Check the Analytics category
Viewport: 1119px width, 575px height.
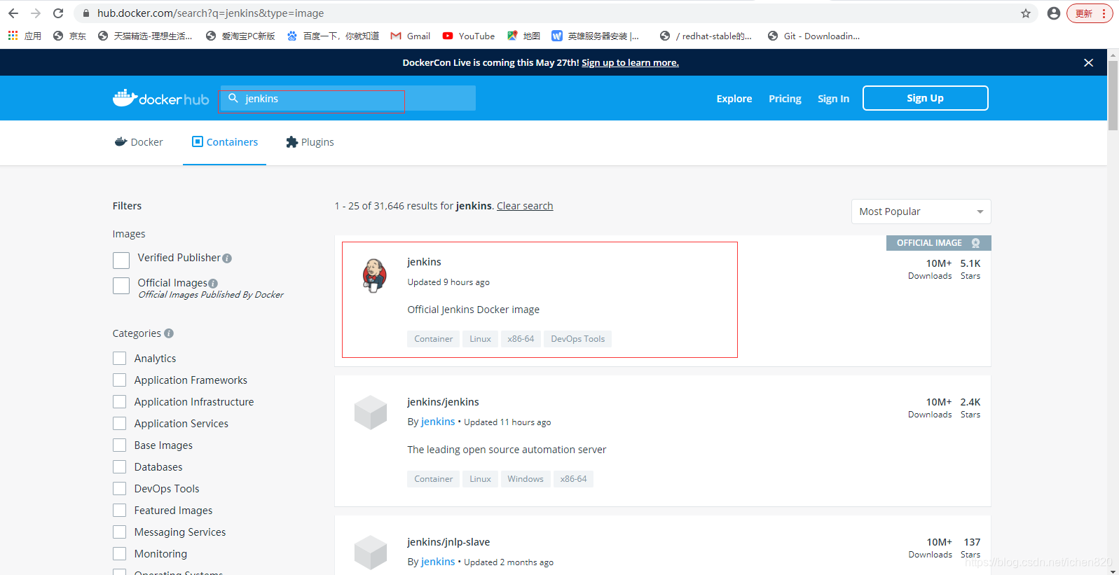tap(120, 359)
